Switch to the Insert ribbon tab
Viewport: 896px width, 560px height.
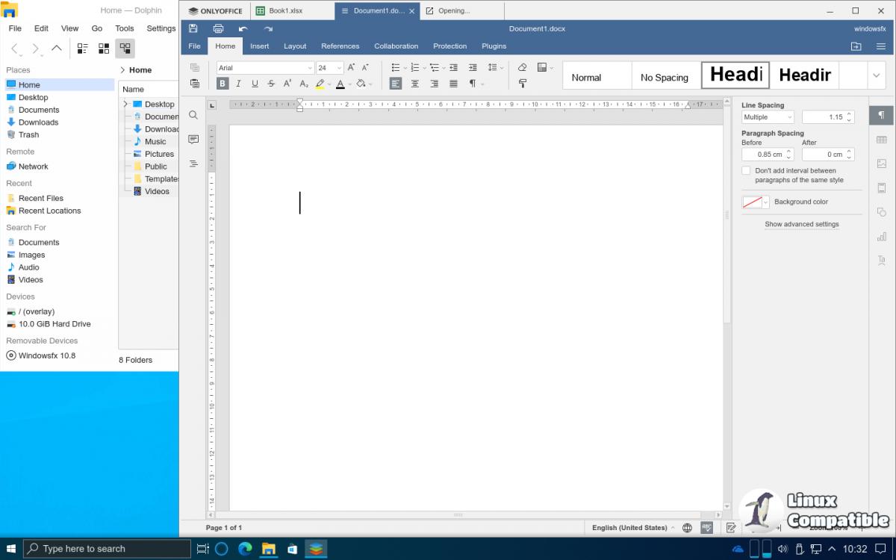click(x=260, y=46)
